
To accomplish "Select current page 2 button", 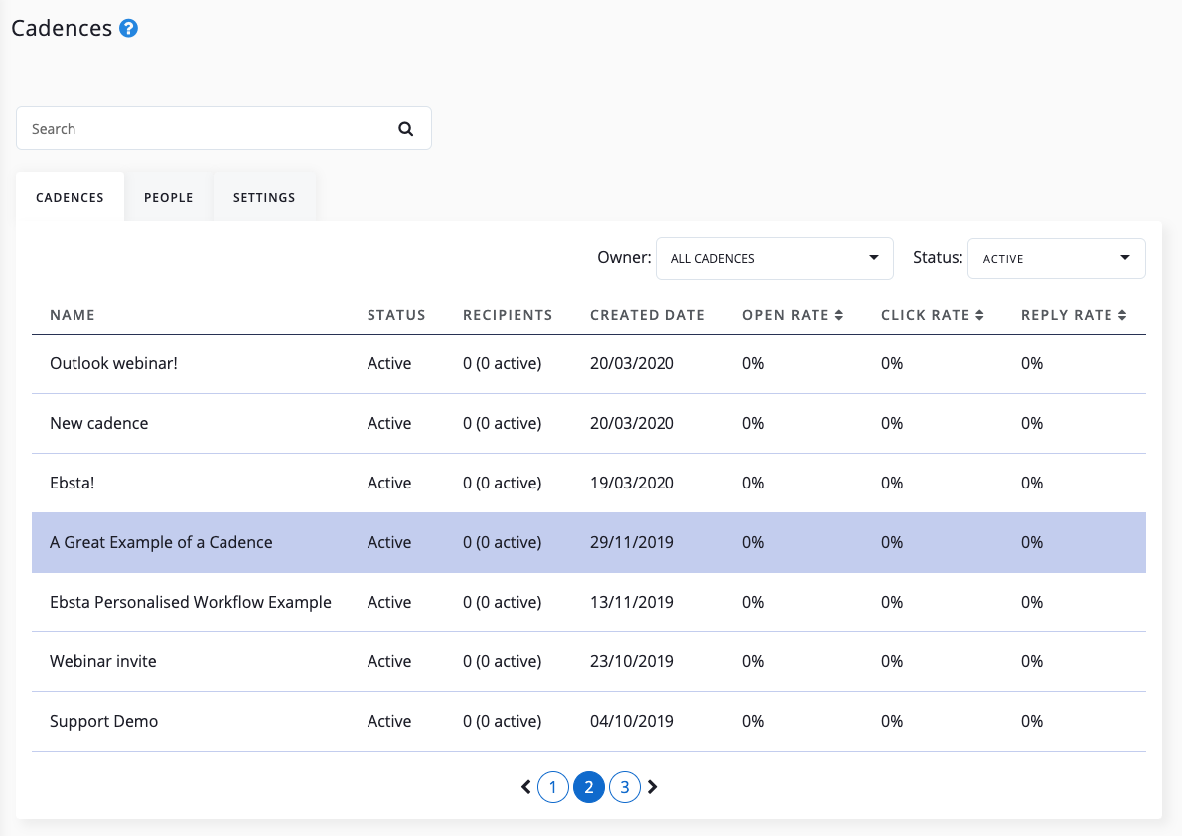I will click(589, 788).
